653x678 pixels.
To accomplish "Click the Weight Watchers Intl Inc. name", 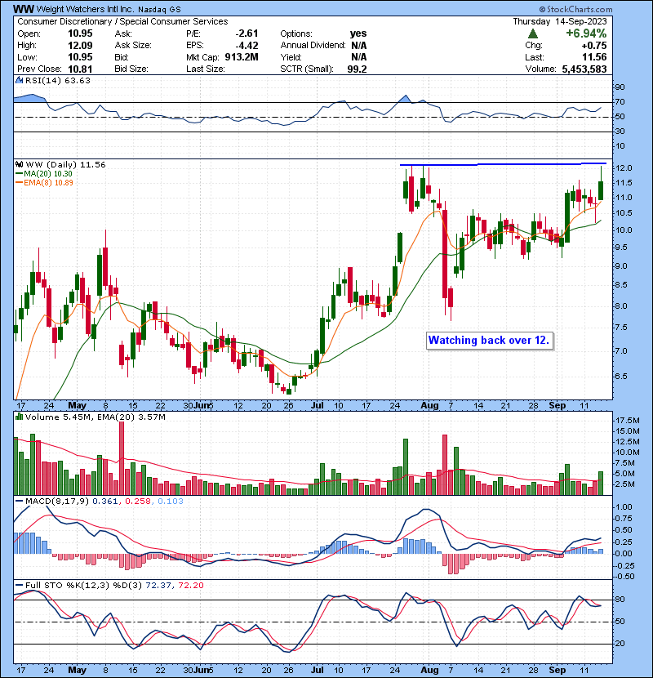I will tap(85, 9).
